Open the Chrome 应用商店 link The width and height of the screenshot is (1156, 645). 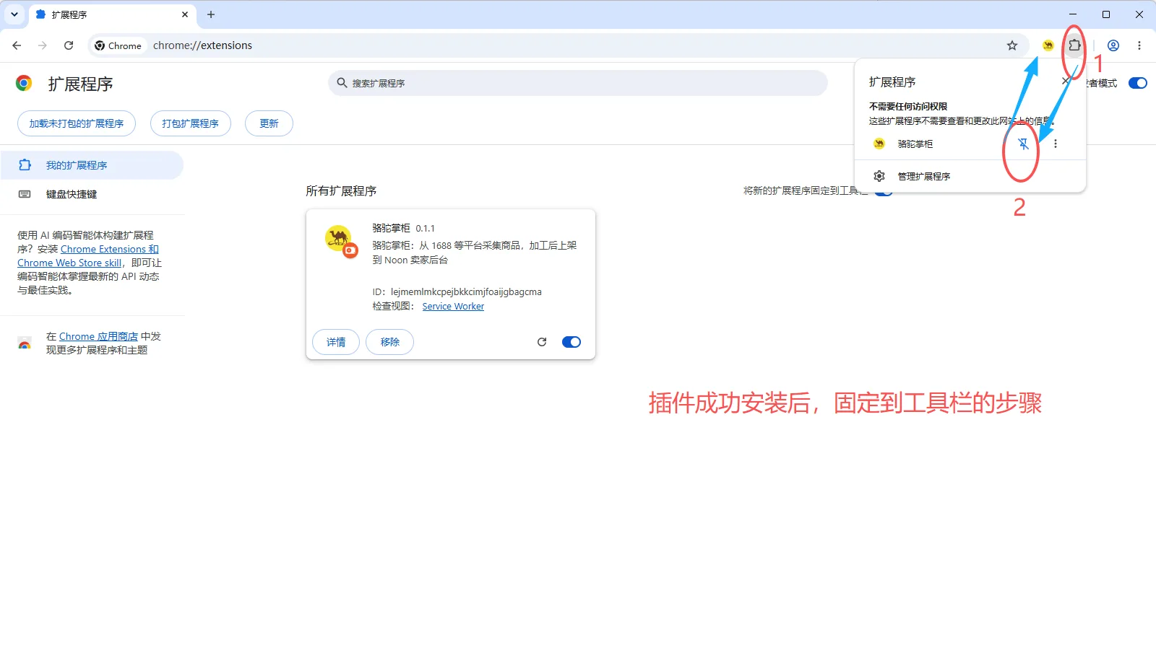point(98,336)
